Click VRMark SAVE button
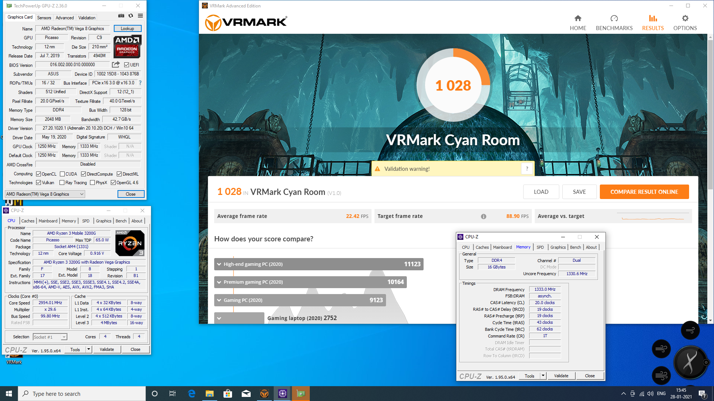 [579, 192]
